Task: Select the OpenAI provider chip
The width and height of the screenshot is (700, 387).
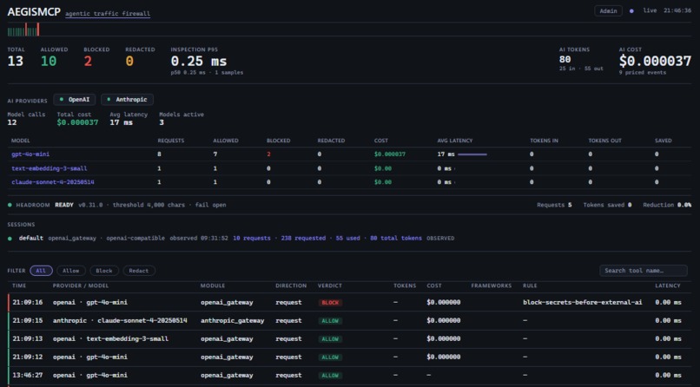Action: (75, 100)
